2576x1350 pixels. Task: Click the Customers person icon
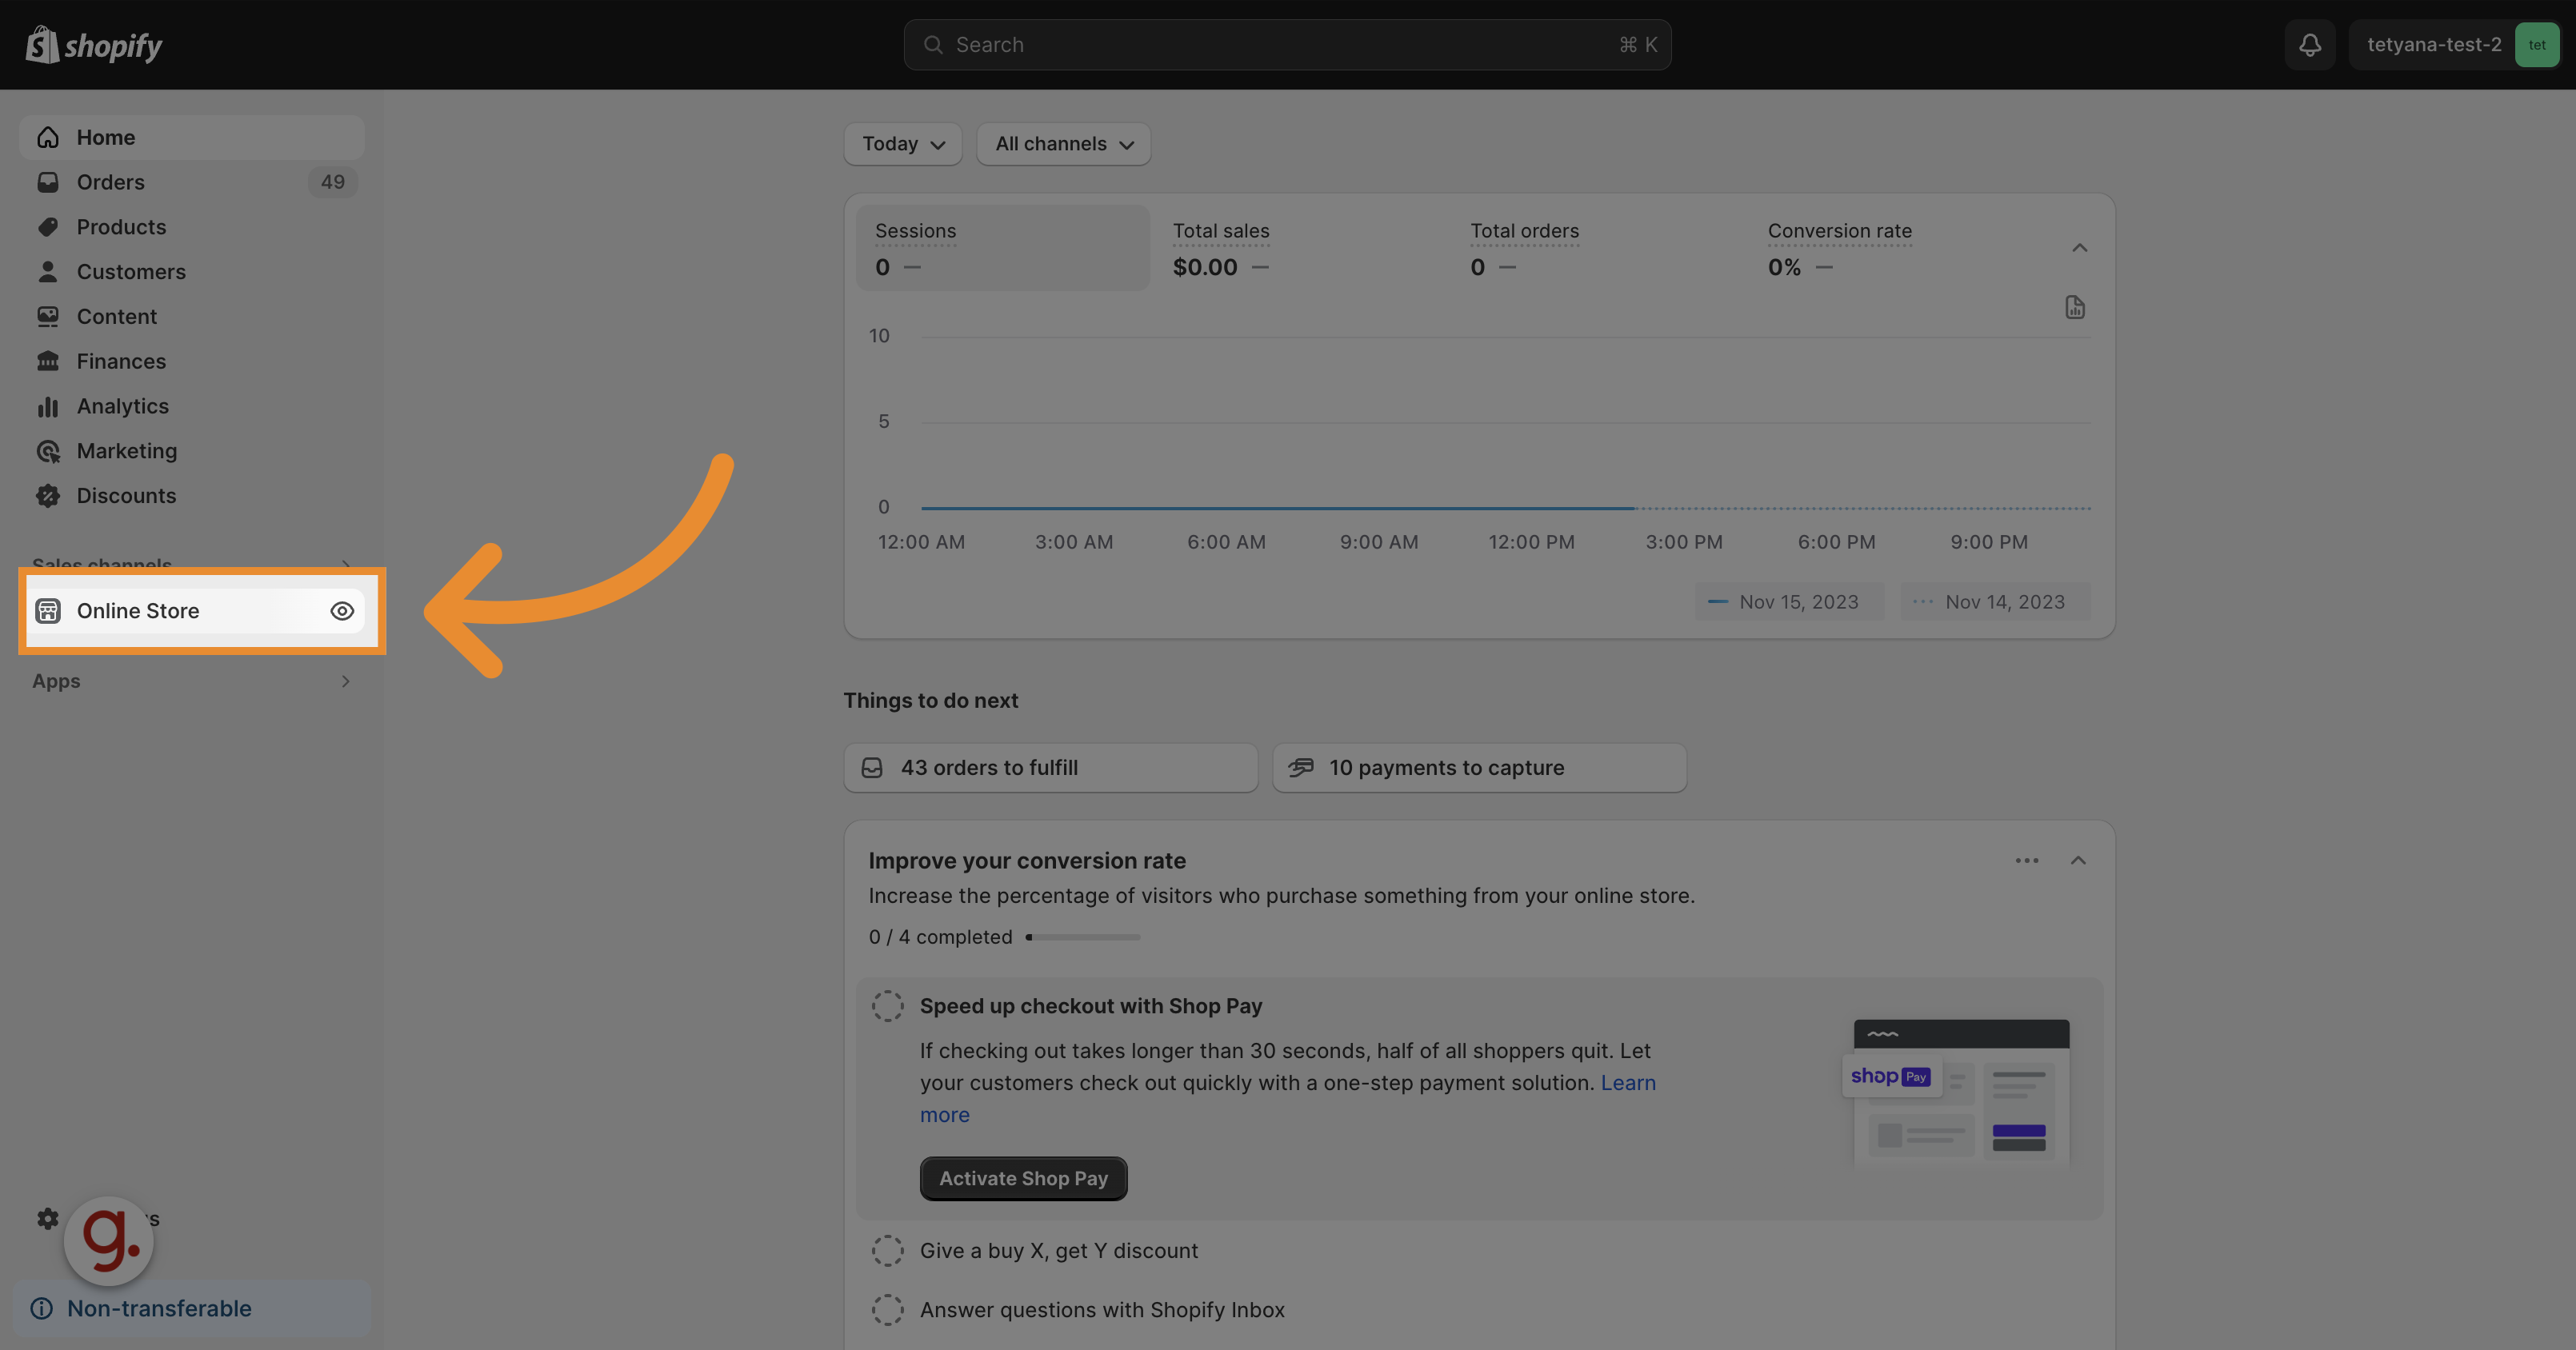(48, 272)
